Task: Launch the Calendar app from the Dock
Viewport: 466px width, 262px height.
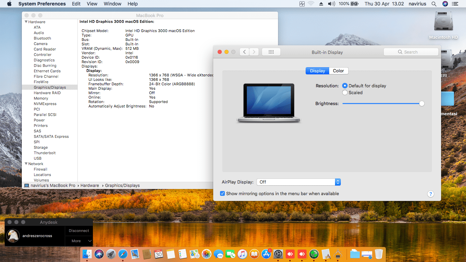Action: coord(159,254)
